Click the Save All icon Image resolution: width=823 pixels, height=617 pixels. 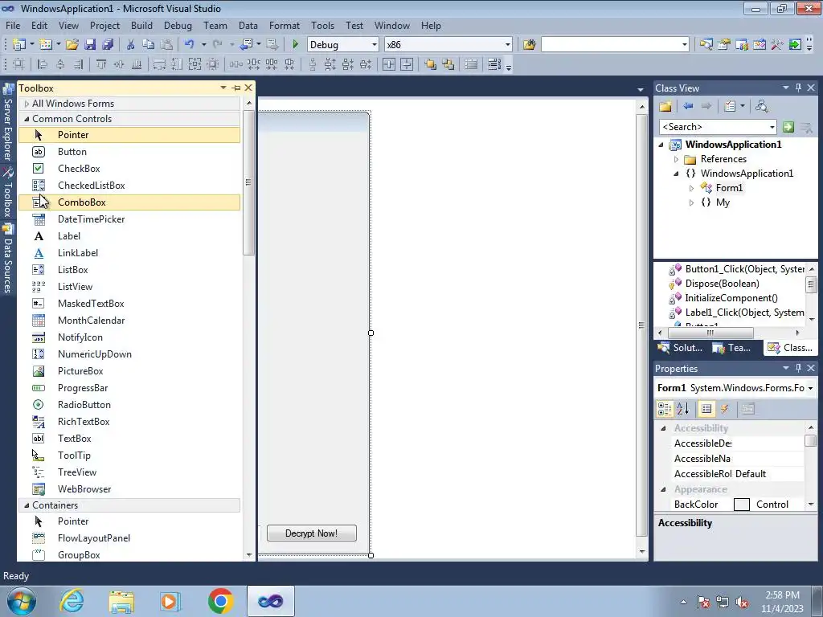tap(108, 45)
